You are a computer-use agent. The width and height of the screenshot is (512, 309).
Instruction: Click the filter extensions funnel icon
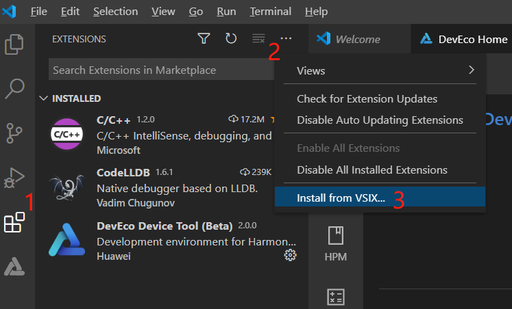204,39
